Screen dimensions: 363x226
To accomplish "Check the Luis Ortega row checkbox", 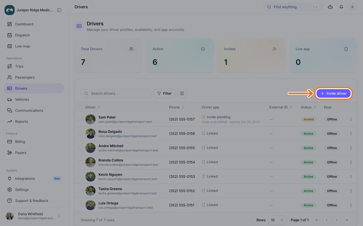I will pos(81,205).
